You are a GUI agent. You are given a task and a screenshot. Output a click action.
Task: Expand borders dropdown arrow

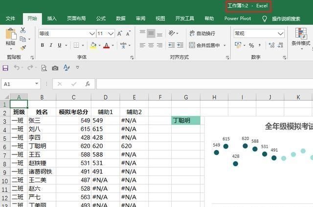[83, 45]
